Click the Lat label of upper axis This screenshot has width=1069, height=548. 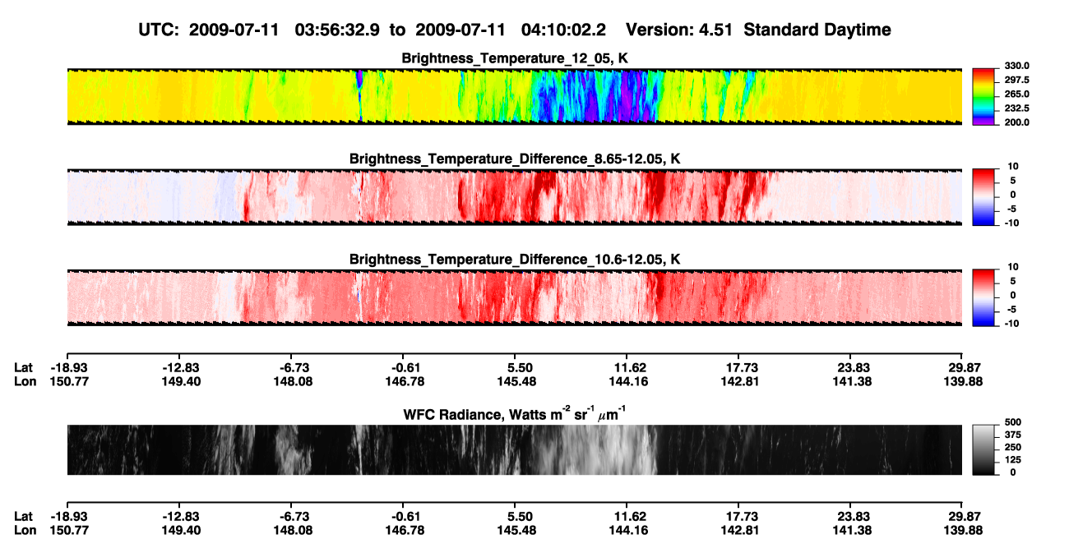point(23,368)
